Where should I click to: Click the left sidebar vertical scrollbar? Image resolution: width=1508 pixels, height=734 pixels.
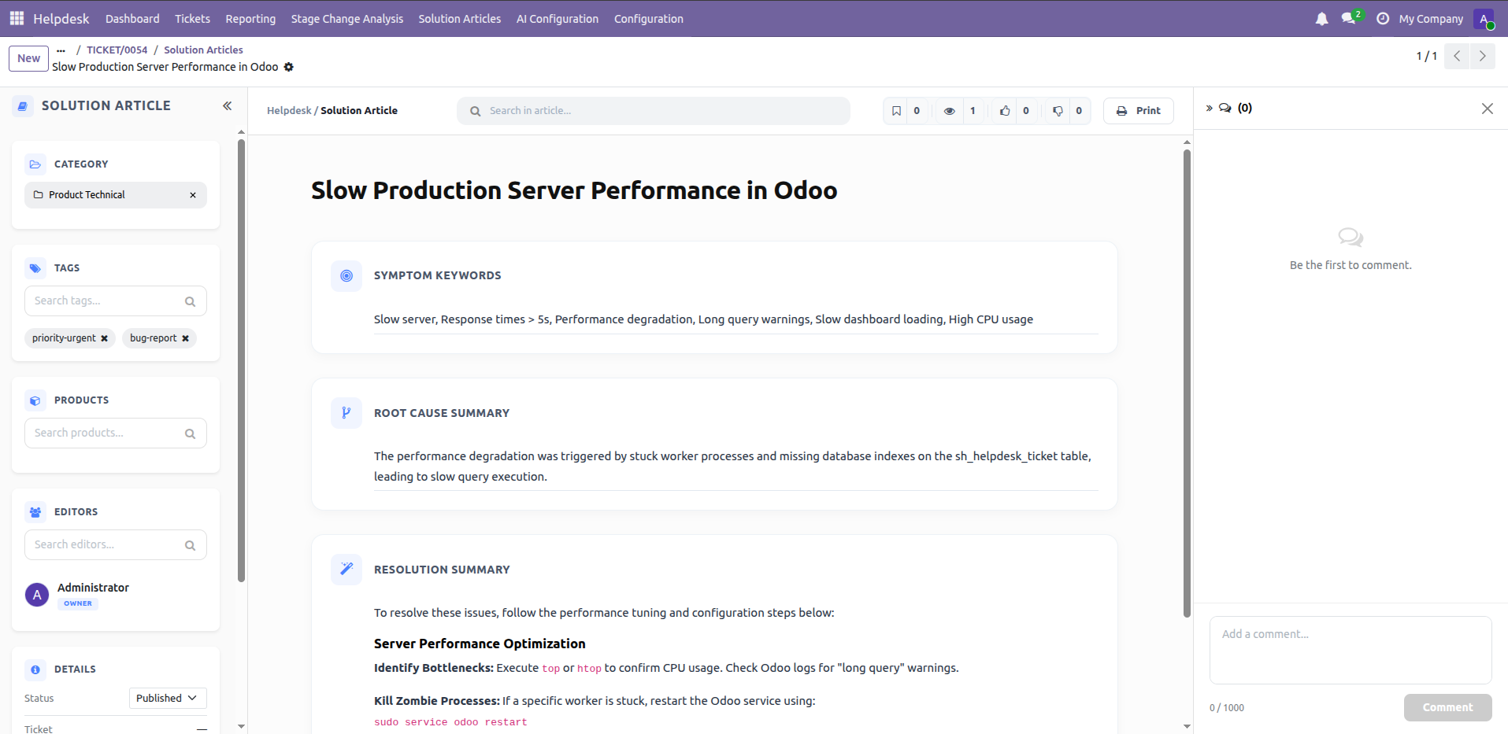tap(241, 360)
